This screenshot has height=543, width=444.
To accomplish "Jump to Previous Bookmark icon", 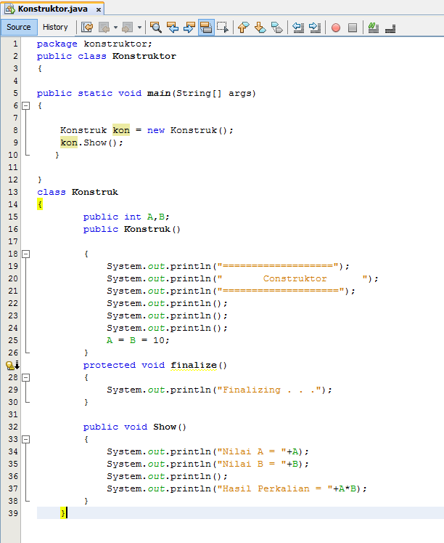I will pos(244,27).
